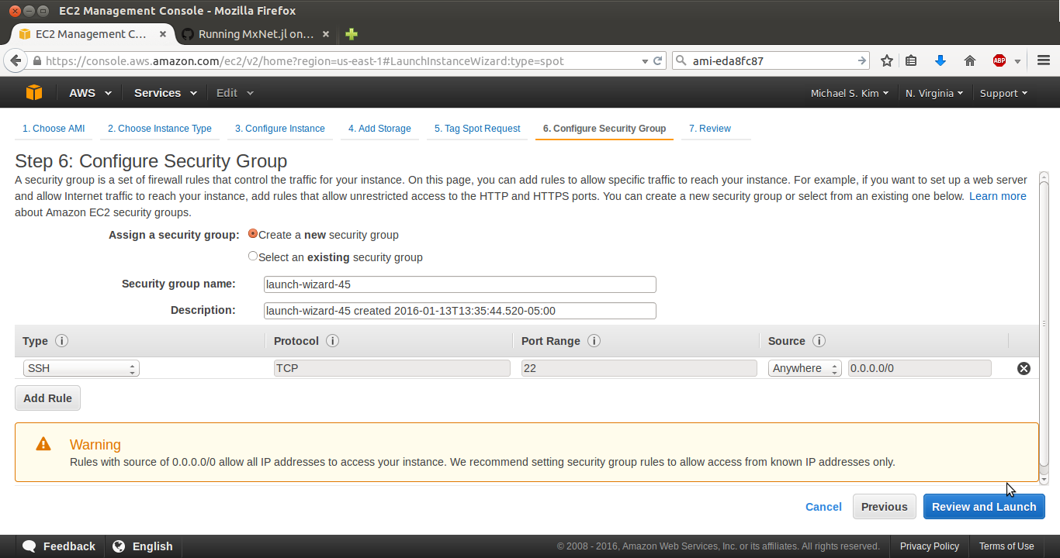Bookmark this page with the star icon
The height and width of the screenshot is (558, 1060).
tap(887, 60)
